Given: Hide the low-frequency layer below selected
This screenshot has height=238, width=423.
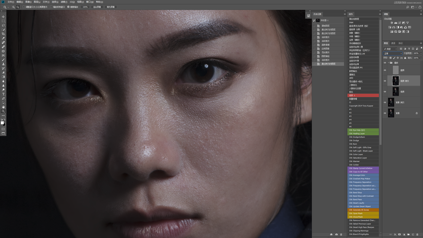Looking at the screenshot, I should click(385, 91).
